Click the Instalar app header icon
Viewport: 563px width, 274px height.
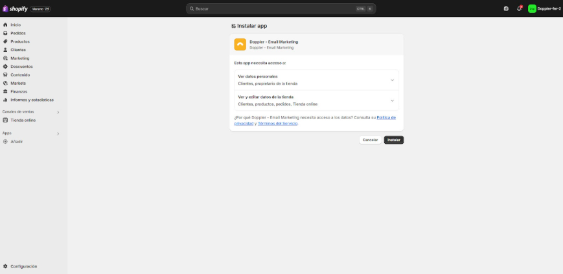click(x=233, y=26)
